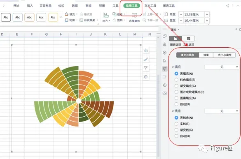Expand the shape effects (形状效果) dropdown
The height and width of the screenshot is (159, 241).
[89, 20]
